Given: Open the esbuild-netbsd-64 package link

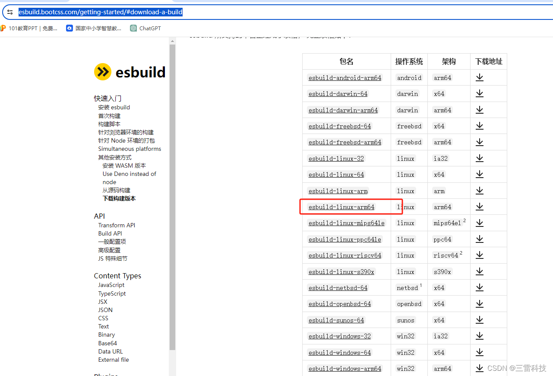Looking at the screenshot, I should tap(338, 288).
